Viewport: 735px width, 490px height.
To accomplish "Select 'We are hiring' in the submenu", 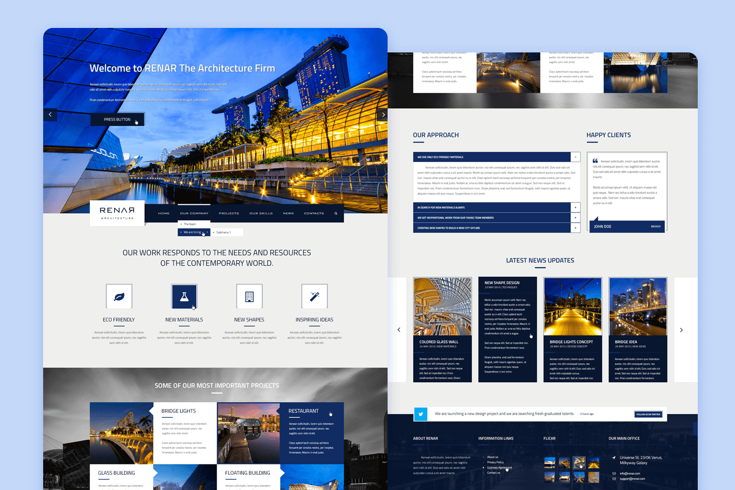I will point(193,232).
